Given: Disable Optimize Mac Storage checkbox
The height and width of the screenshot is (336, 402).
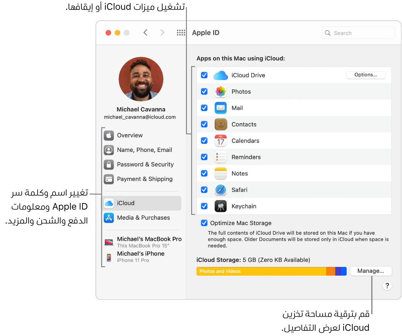Looking at the screenshot, I should tap(204, 223).
